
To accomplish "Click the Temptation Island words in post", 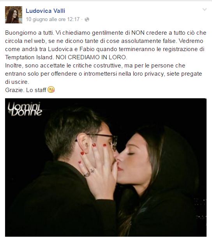I will coord(29,57).
